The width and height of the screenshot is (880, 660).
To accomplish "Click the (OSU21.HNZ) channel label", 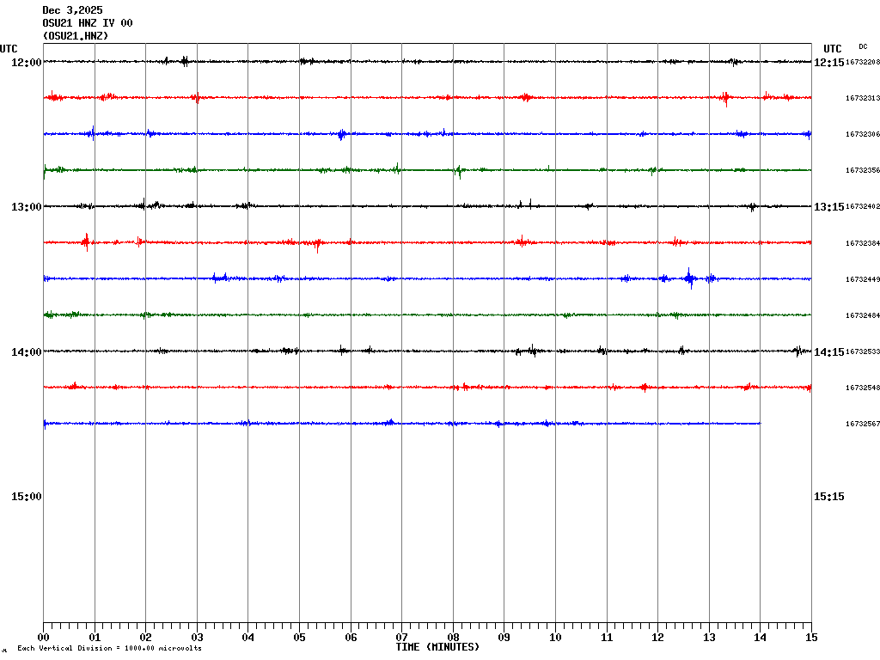I will click(x=76, y=36).
